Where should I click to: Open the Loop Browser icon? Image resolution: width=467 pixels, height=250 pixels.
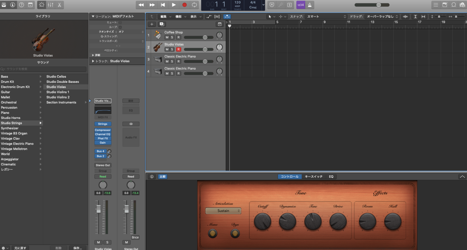tap(454, 5)
